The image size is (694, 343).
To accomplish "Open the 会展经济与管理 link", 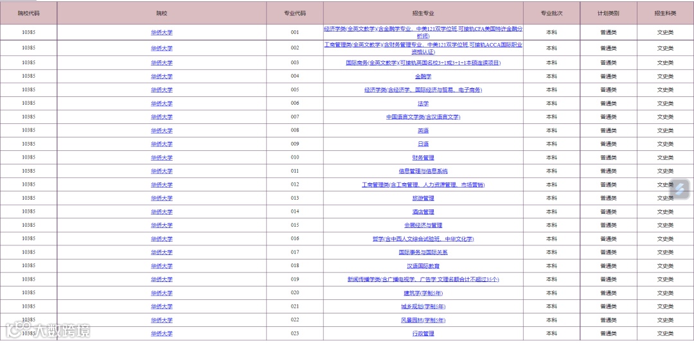I will coord(423,225).
